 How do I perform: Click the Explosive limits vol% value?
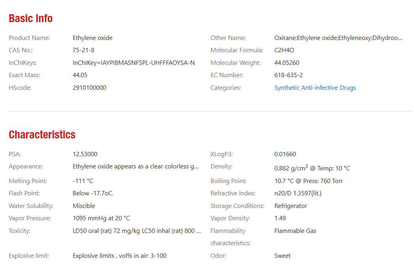click(x=119, y=256)
